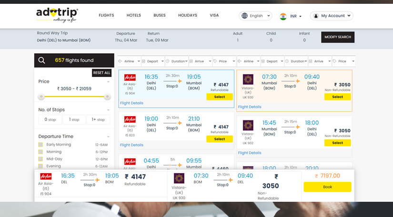Select the Air Asia 19:00 flight
The height and width of the screenshot is (217, 393).
pyautogui.click(x=220, y=139)
